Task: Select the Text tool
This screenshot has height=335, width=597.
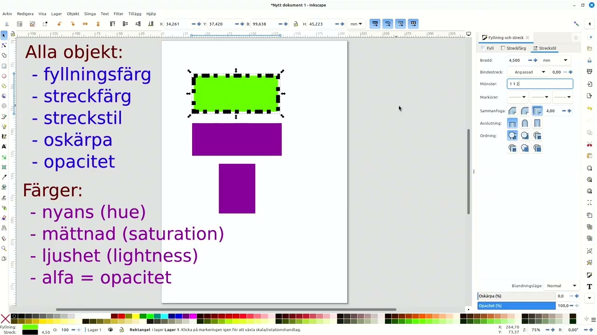Action: pos(4,147)
